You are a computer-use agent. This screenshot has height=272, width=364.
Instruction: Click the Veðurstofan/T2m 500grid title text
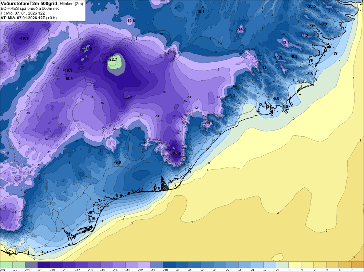click(x=29, y=4)
